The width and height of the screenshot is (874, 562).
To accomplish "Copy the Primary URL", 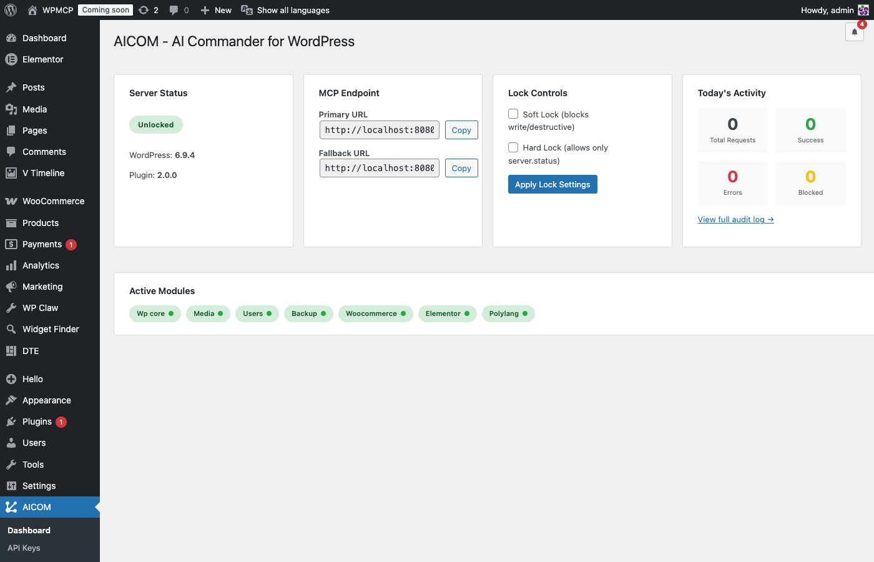I will click(x=461, y=130).
